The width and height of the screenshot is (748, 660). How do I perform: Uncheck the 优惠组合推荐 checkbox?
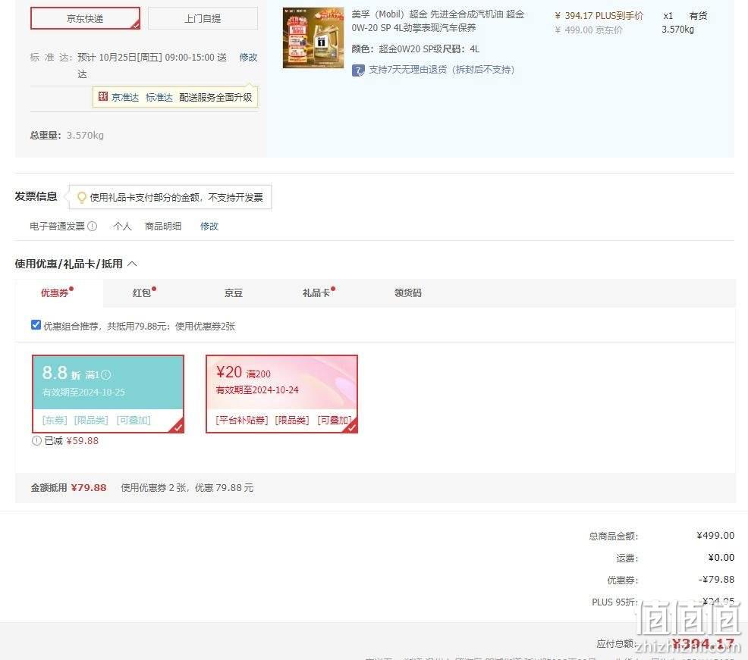coord(36,325)
